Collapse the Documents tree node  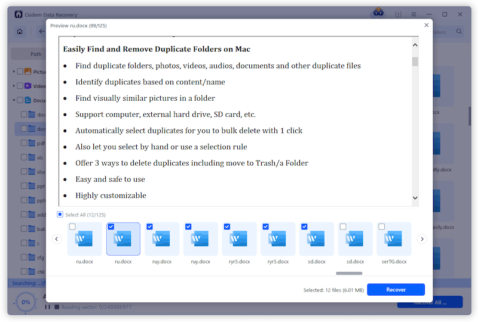point(14,100)
